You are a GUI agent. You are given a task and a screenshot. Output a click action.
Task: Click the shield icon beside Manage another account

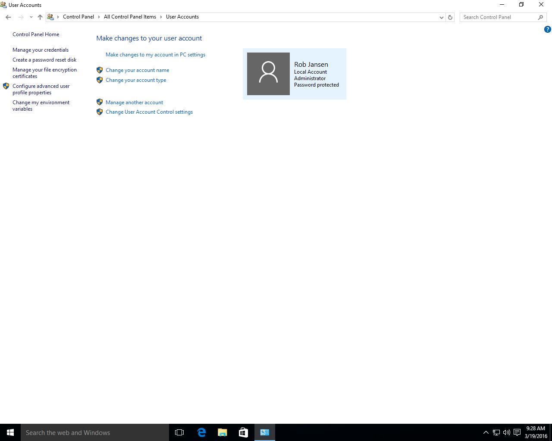click(100, 102)
